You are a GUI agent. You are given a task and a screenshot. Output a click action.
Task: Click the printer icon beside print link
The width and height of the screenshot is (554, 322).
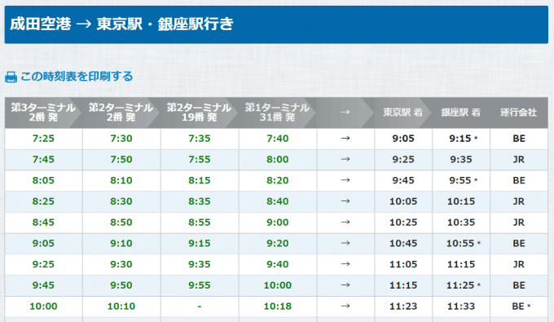pyautogui.click(x=11, y=77)
